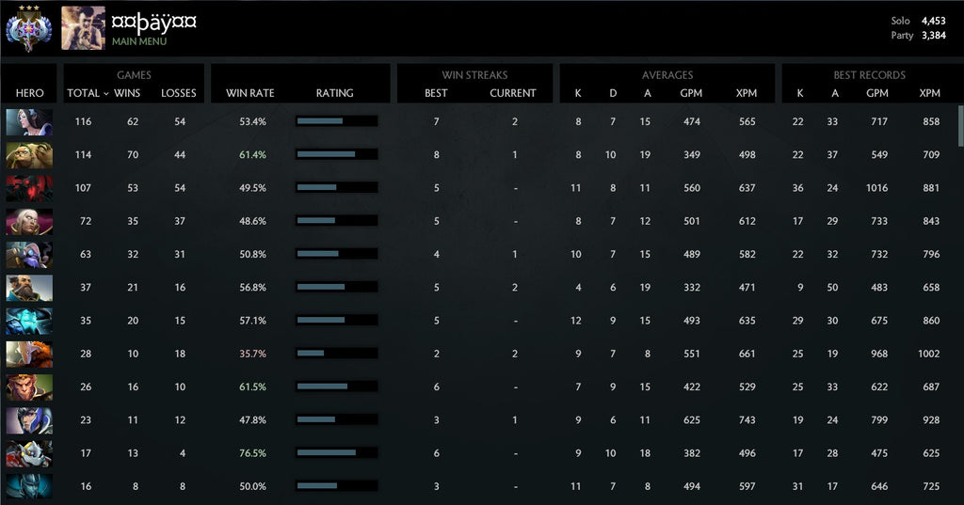Select the Shadow Fiend hero portrait
964x505 pixels.
pos(29,188)
